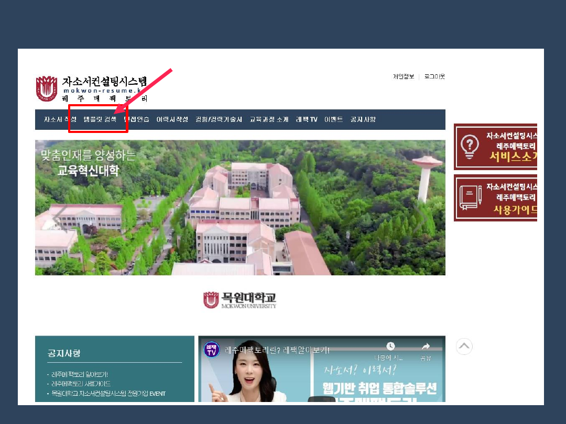Open the 자소서 작성 menu

60,119
